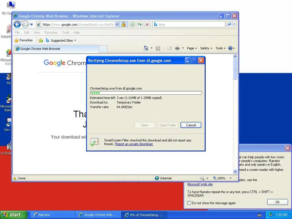
Task: Click the Google Chrome logo on page
Action: click(65, 63)
